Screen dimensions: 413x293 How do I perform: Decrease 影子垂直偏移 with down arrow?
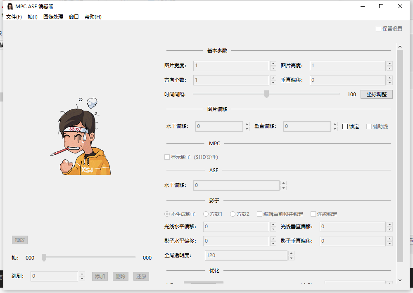coord(389,244)
